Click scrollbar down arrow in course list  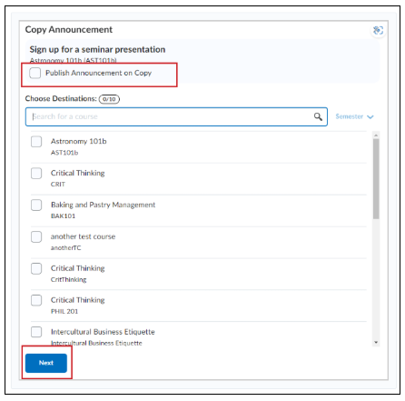click(376, 342)
